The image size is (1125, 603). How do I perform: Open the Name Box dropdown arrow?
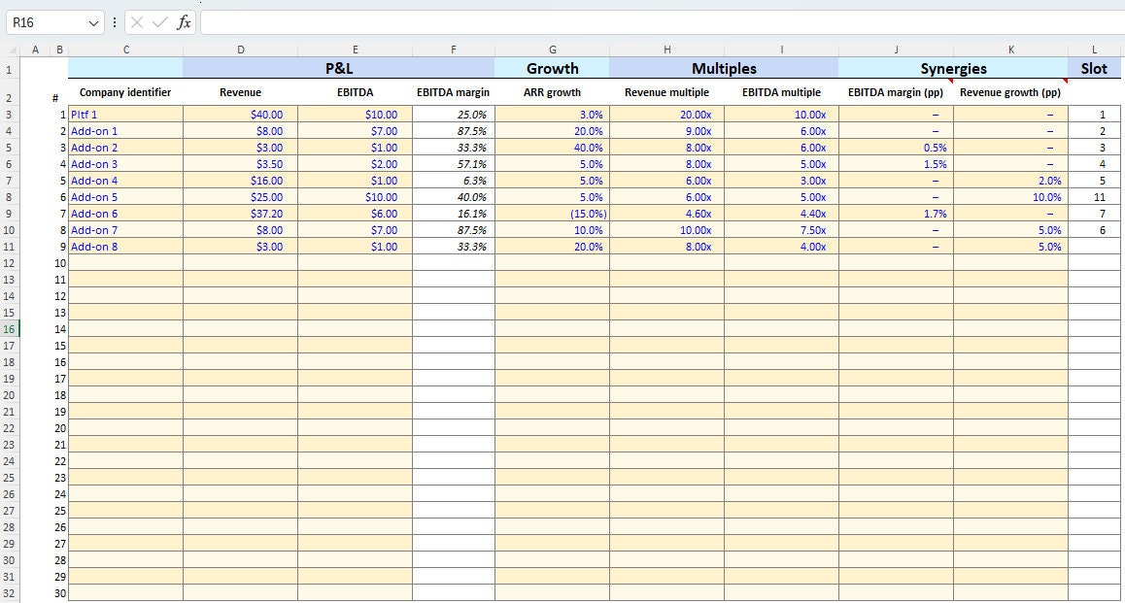click(92, 21)
